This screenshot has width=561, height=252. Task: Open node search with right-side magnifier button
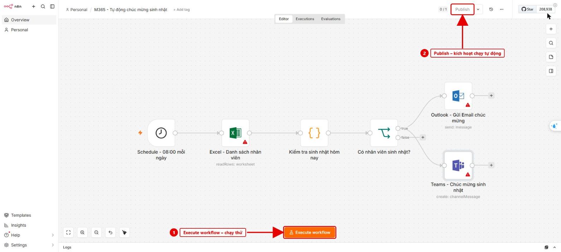tap(551, 43)
